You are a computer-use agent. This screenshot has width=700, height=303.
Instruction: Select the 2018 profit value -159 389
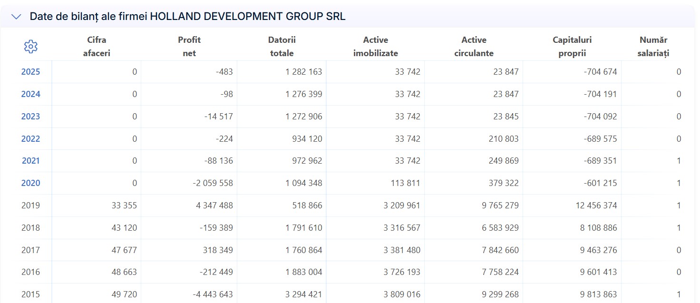click(x=217, y=228)
